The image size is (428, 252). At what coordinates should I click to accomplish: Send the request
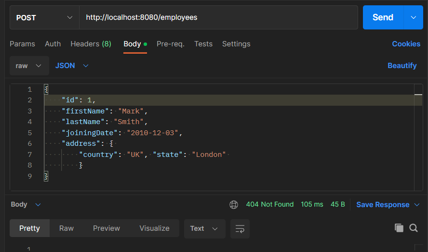coord(383,17)
